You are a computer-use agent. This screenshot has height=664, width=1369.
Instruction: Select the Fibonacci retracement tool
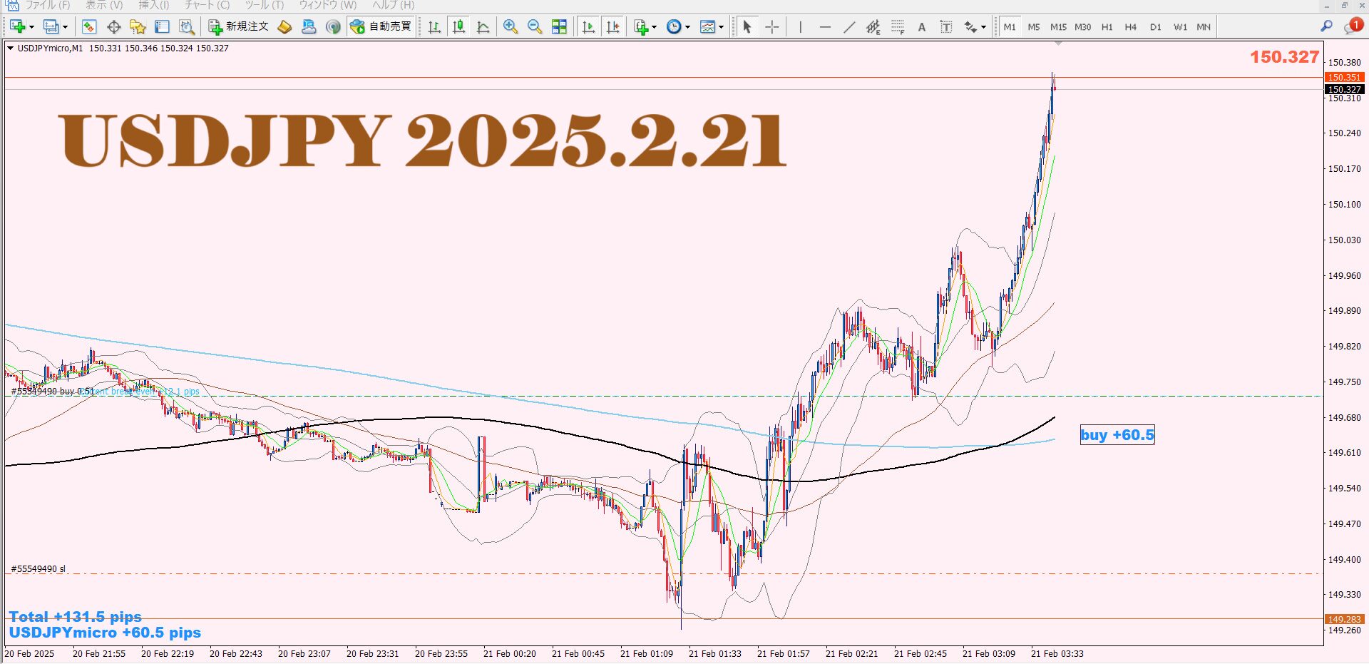click(x=898, y=27)
